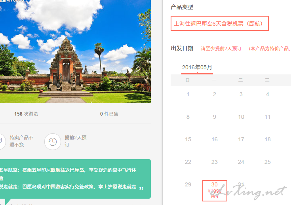This screenshot has width=291, height=205.
Task: Click the Bali temple product photo
Action: point(75,51)
